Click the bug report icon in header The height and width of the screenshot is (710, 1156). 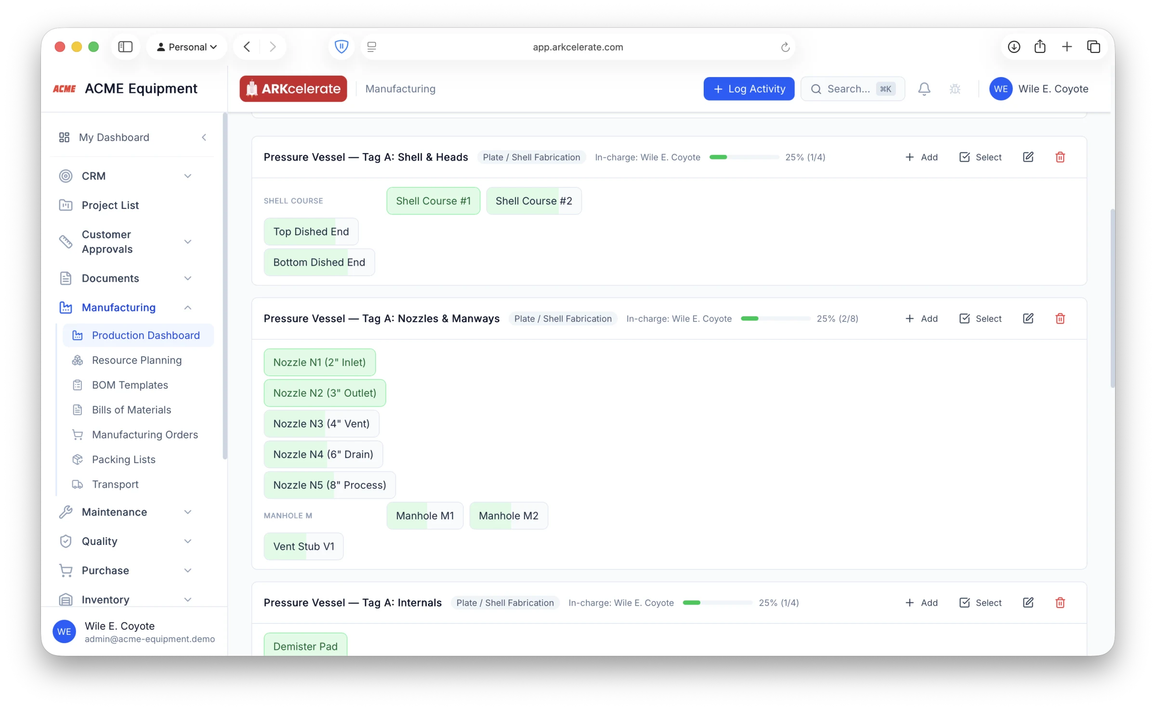pyautogui.click(x=955, y=89)
